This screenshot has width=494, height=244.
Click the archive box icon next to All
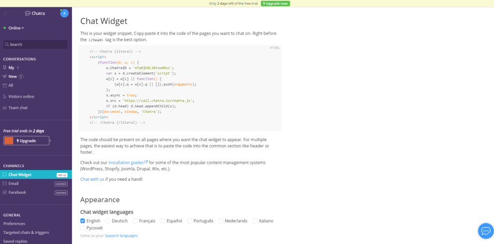tap(4, 85)
